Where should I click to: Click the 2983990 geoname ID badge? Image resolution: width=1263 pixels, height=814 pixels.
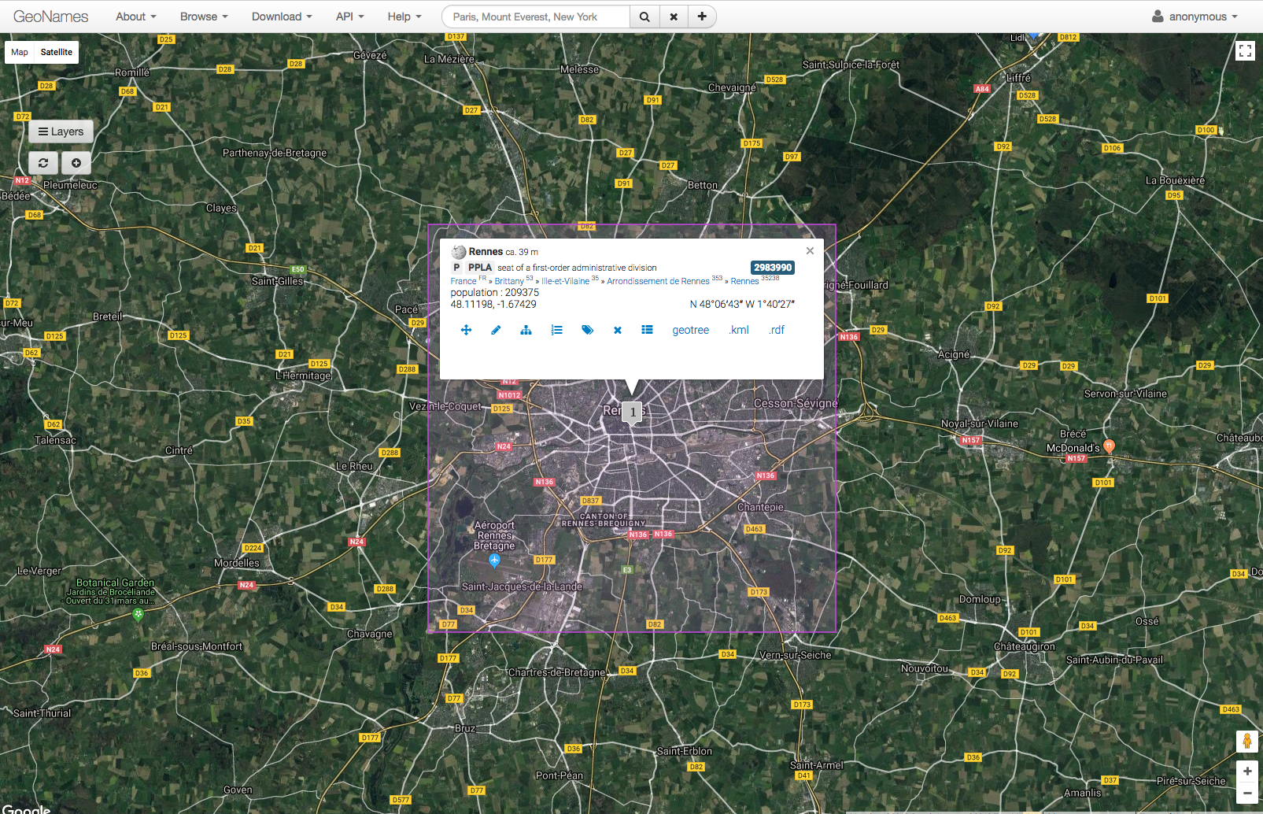pos(773,268)
